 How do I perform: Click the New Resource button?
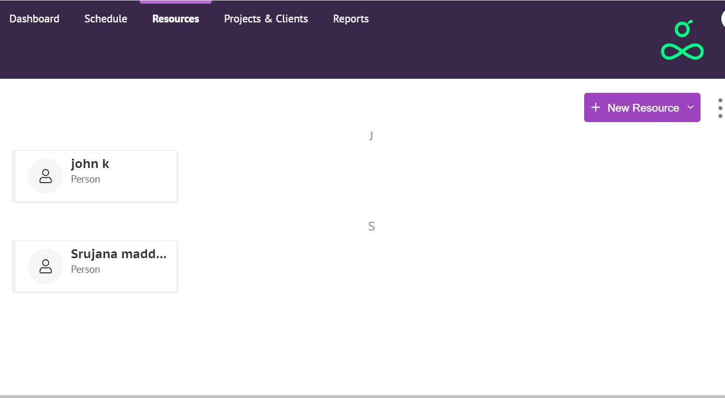642,107
